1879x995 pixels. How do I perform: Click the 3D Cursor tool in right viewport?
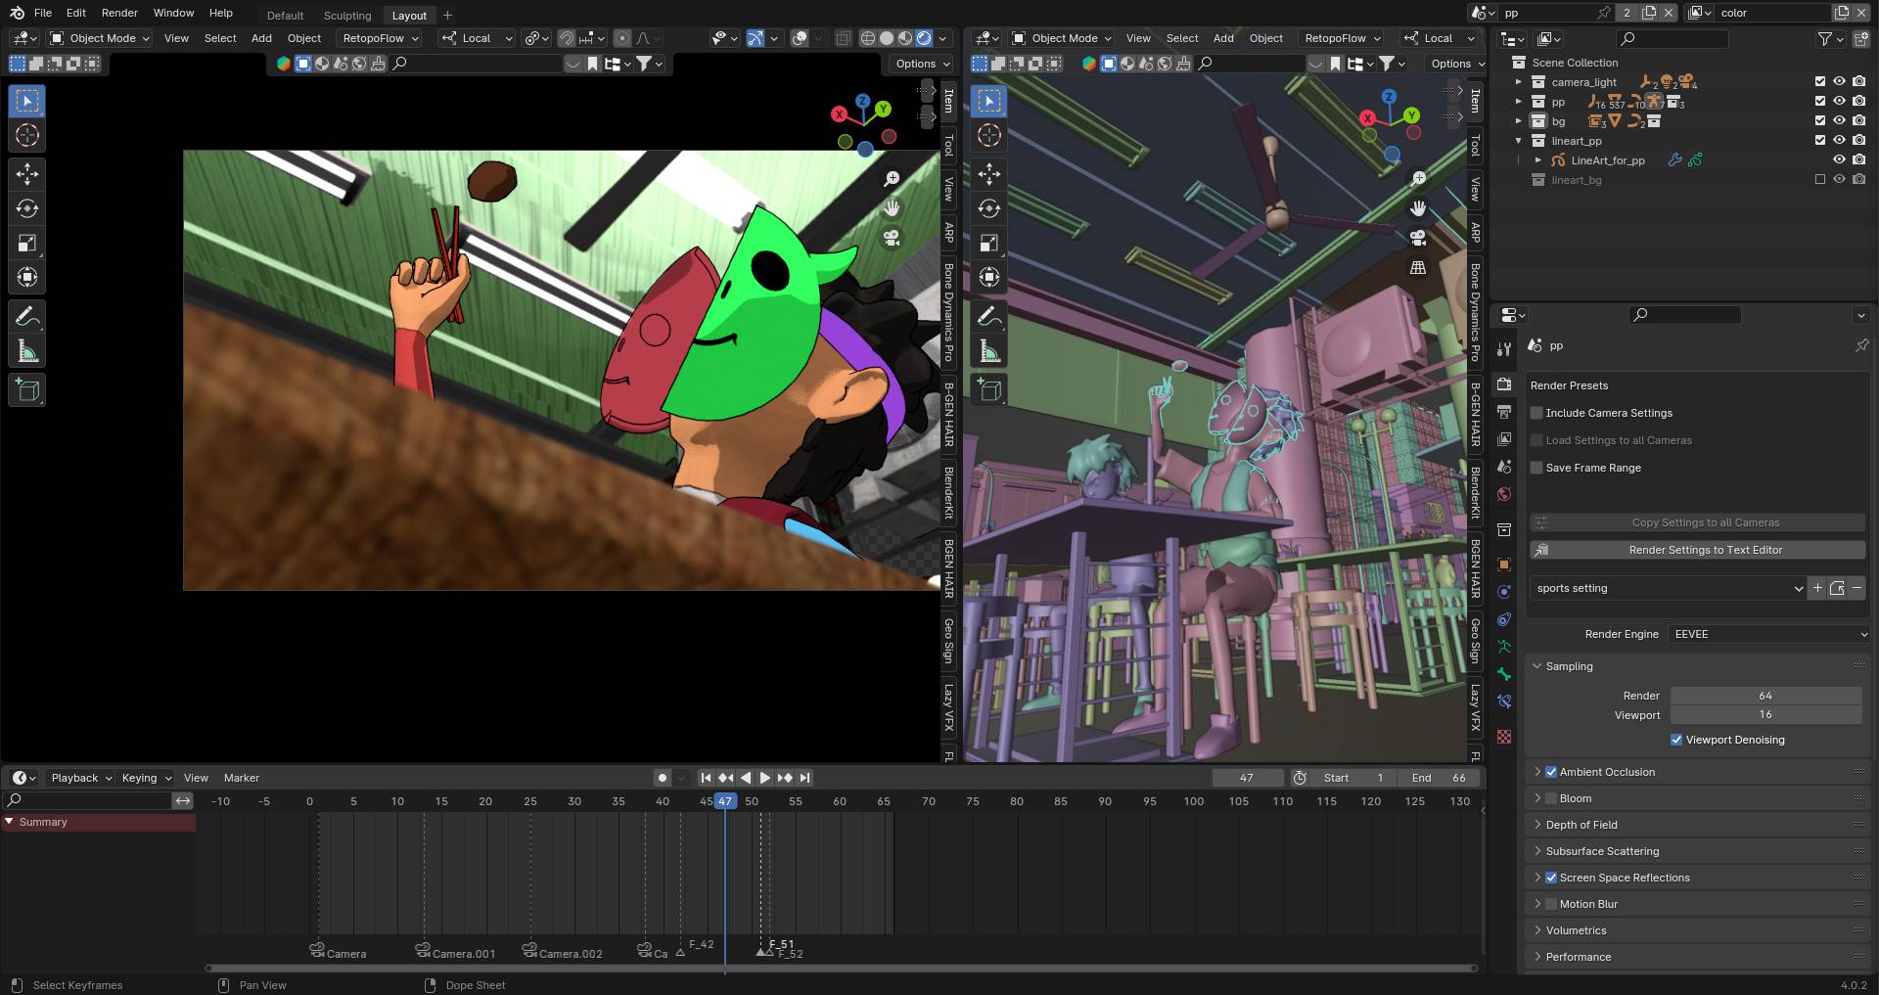(x=989, y=135)
